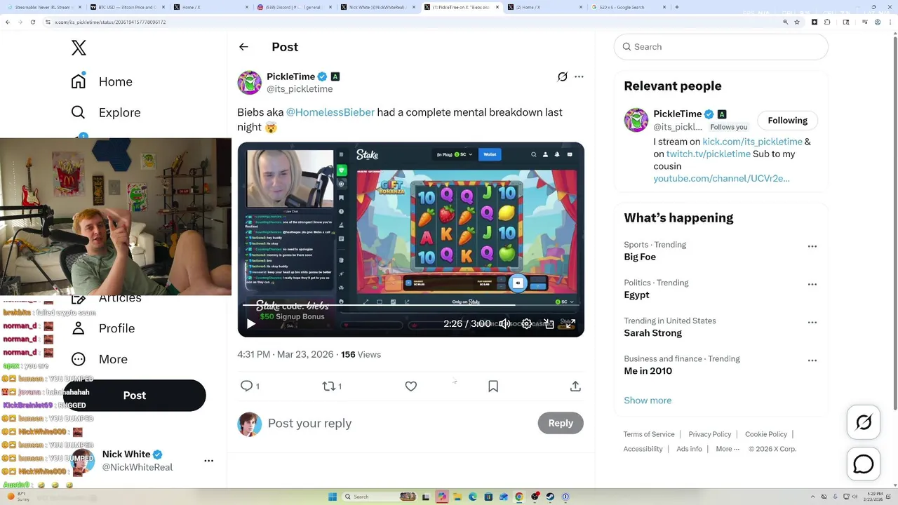The height and width of the screenshot is (505, 898).
Task: Switch to Nick White X browser tab
Action: (x=377, y=7)
